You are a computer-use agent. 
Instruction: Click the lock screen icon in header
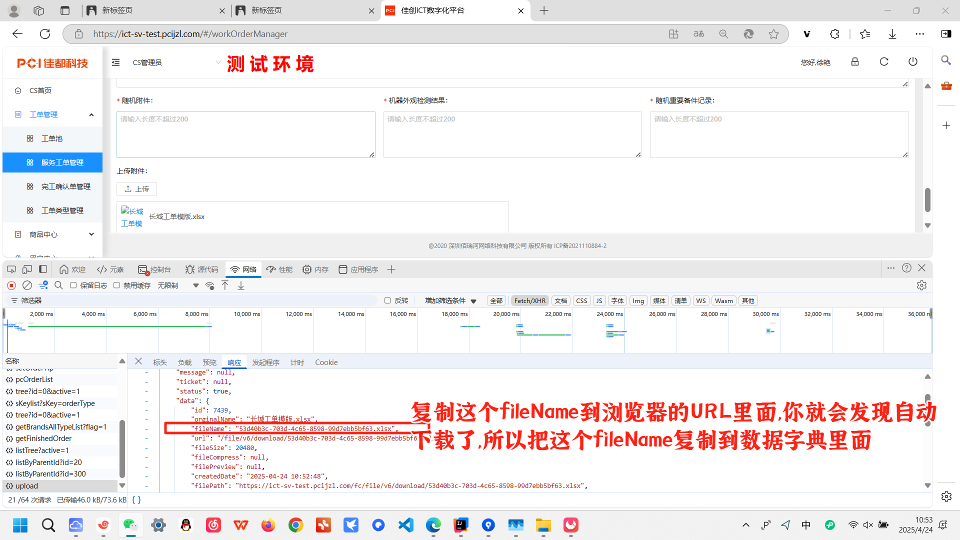(x=855, y=61)
